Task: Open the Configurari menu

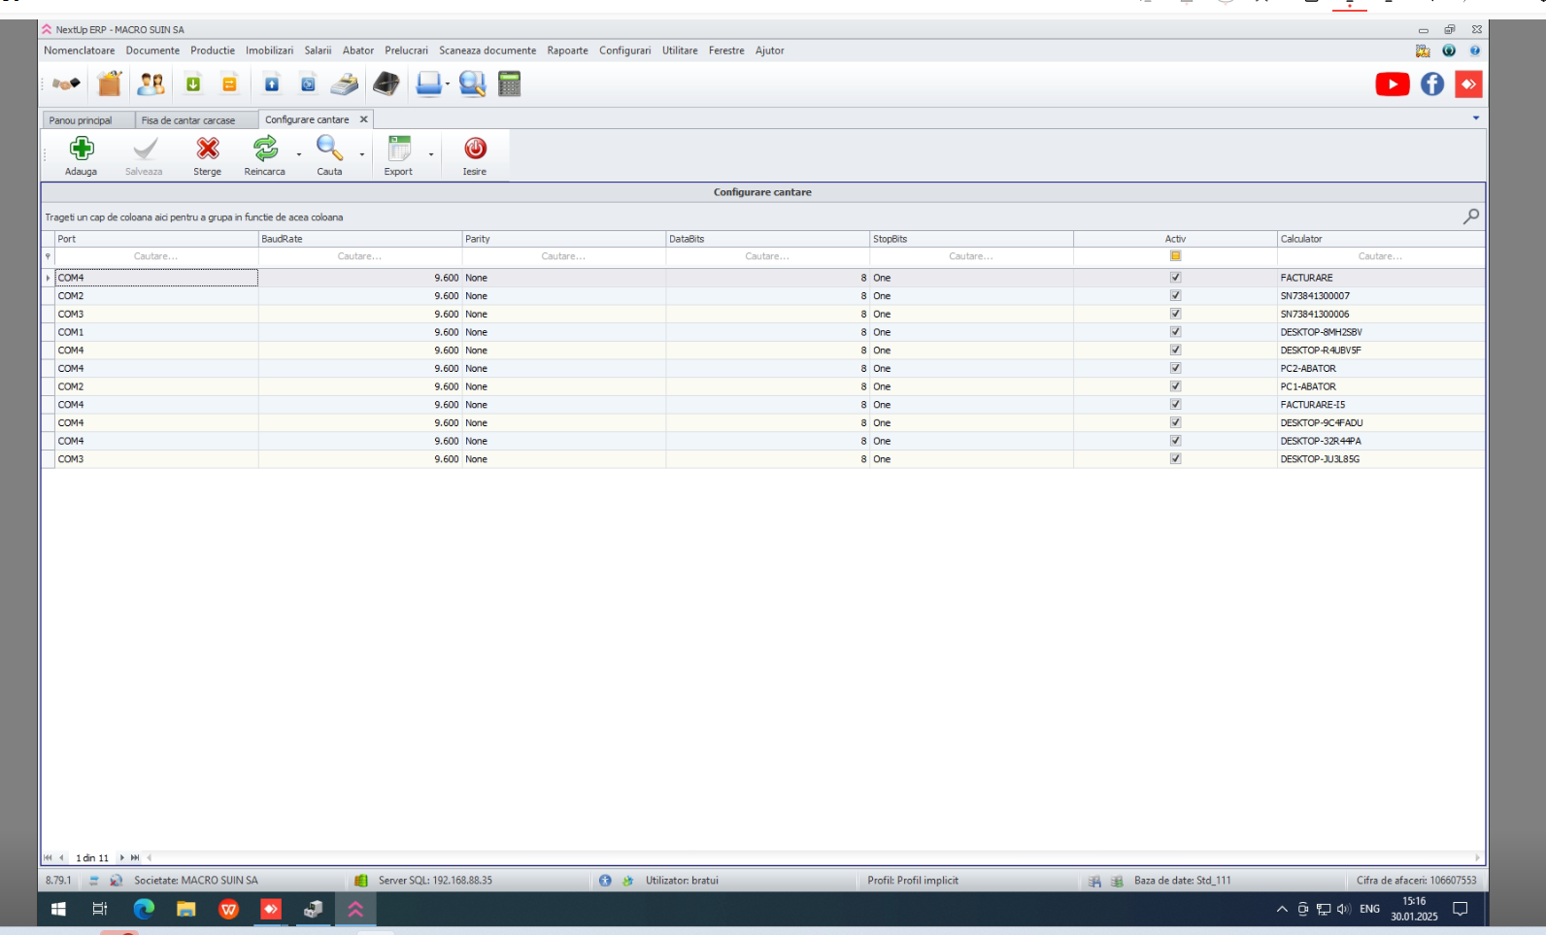Action: click(x=624, y=50)
